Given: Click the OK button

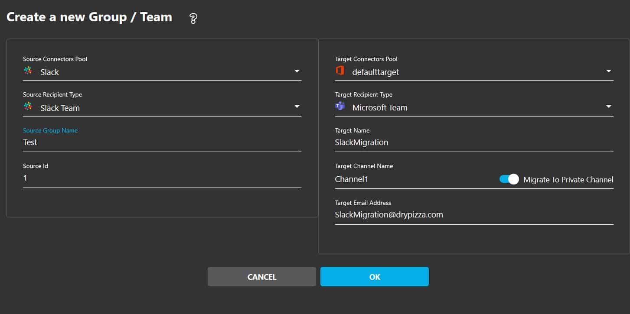Looking at the screenshot, I should coord(374,276).
